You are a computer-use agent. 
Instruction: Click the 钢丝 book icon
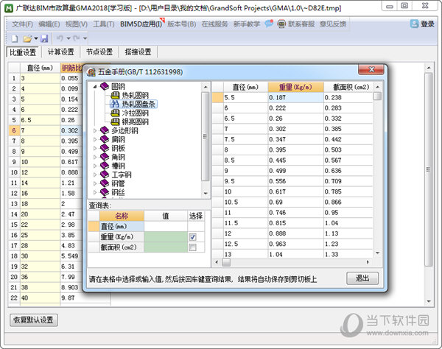pyautogui.click(x=105, y=192)
